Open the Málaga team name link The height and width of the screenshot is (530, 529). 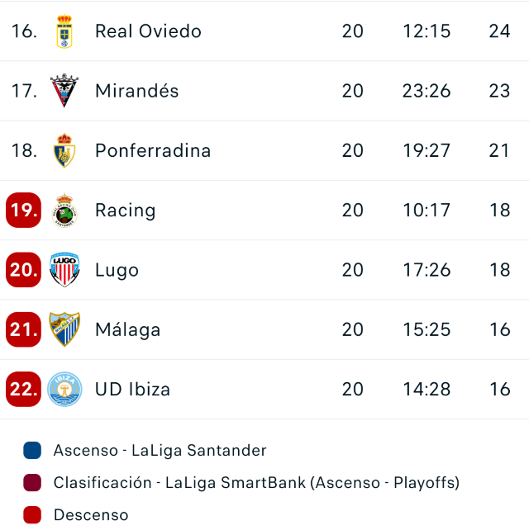(x=127, y=329)
